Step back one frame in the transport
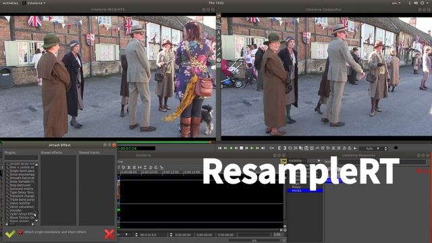 tap(236, 148)
